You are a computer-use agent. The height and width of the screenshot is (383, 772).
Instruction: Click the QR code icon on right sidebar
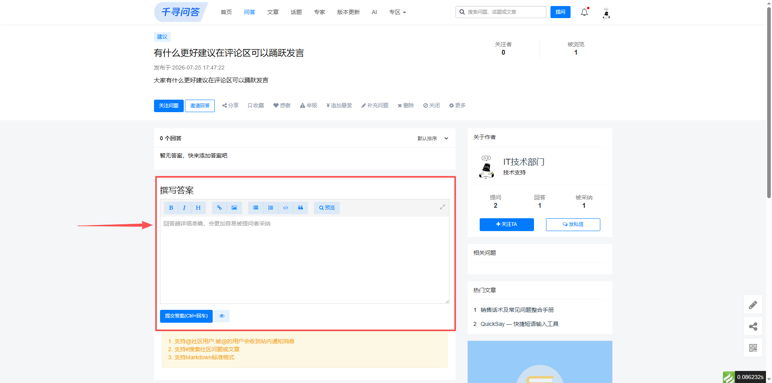753,348
